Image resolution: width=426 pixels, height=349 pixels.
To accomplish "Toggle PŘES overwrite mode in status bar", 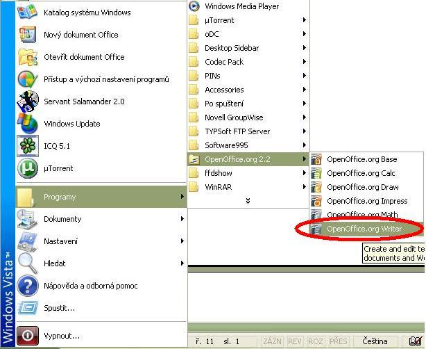I will pos(339,341).
